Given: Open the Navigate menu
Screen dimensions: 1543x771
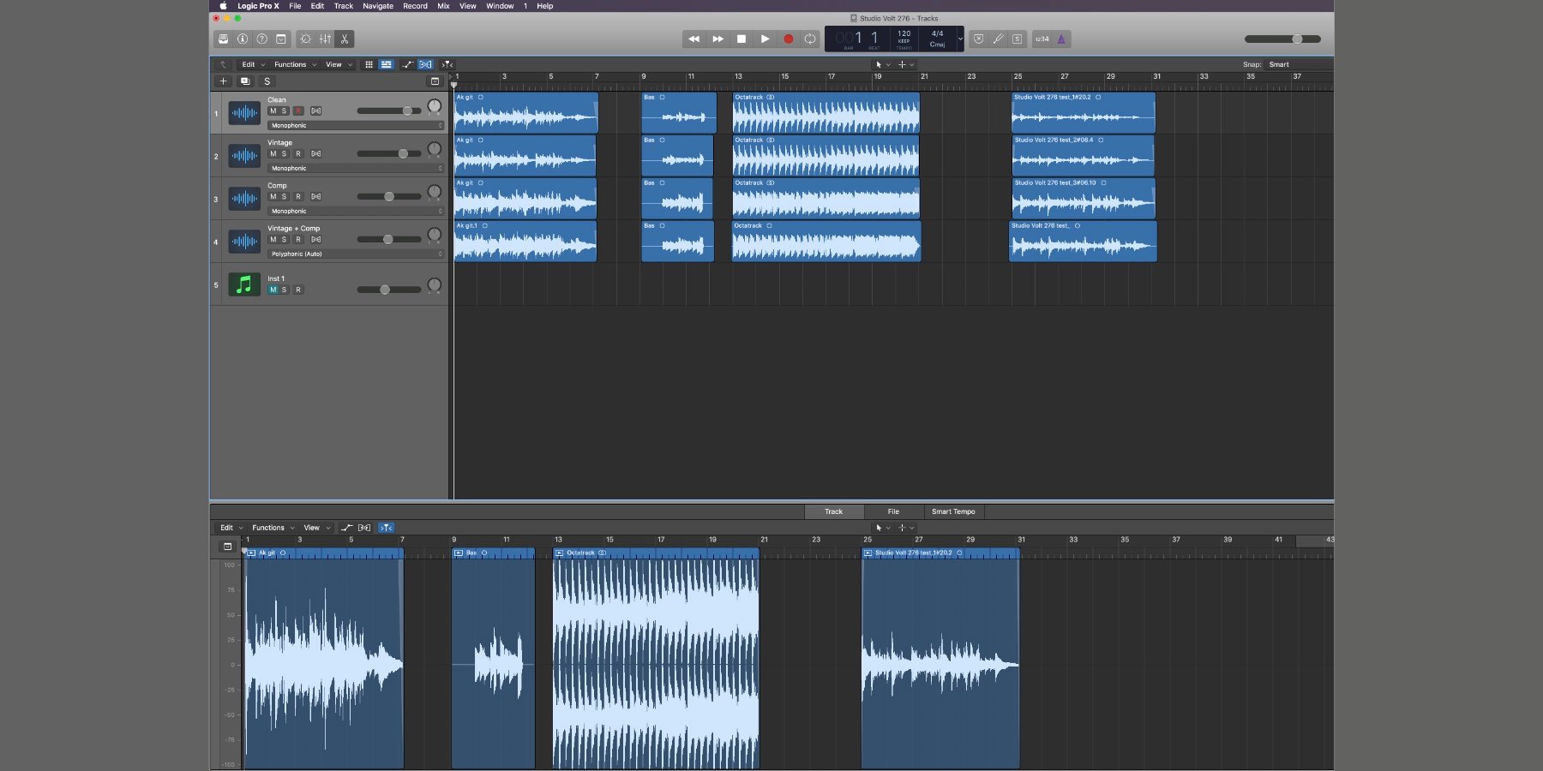Looking at the screenshot, I should (x=377, y=6).
